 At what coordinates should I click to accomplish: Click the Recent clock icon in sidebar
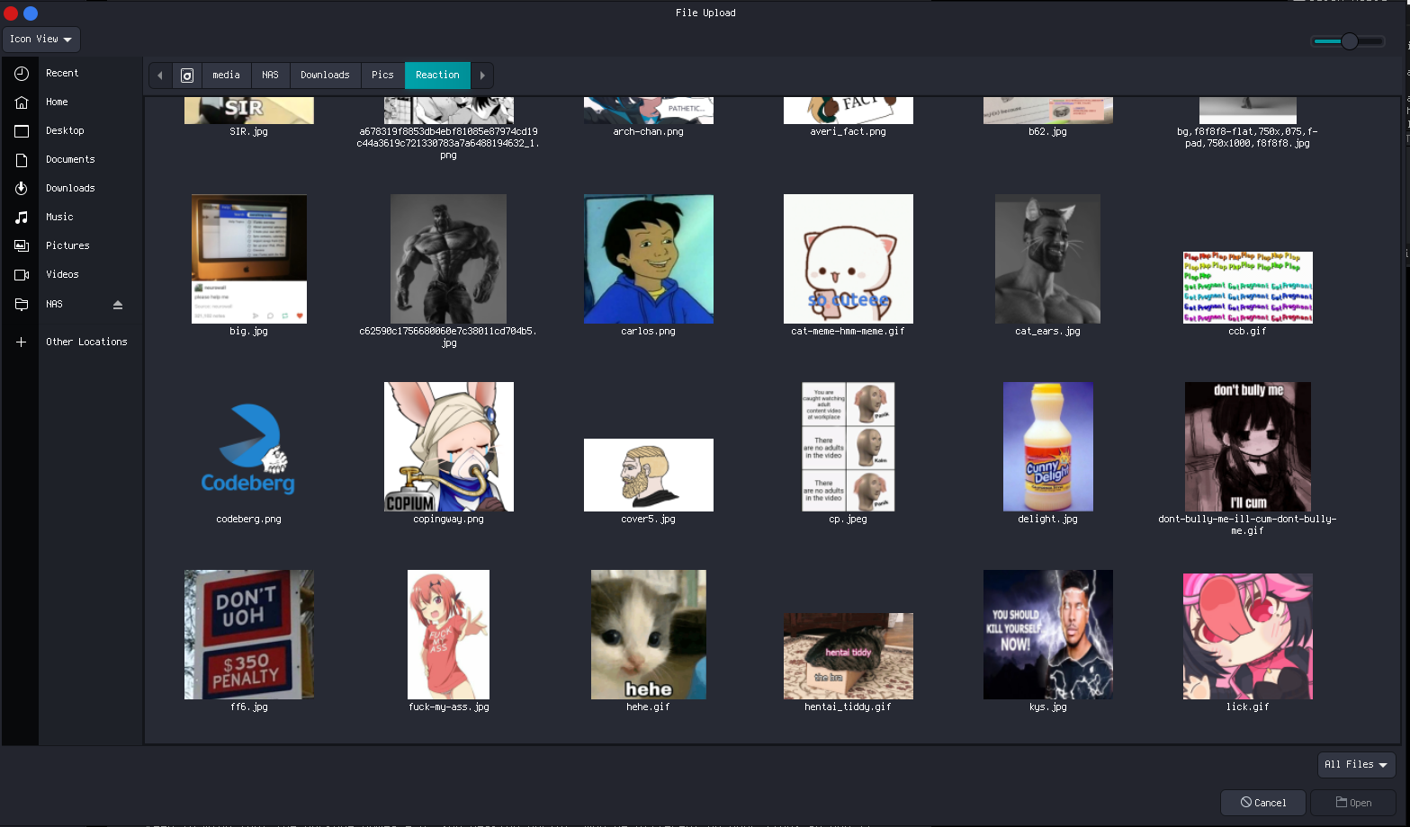tap(22, 74)
